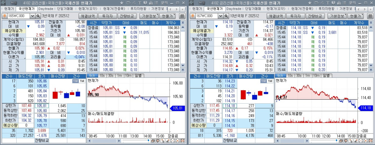This screenshot has height=145, width=375.
Task: Open grid layout icon in right window toolbar
Action: (x=370, y=16)
